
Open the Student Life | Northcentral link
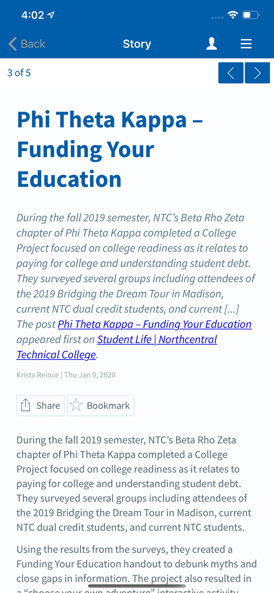coord(157,339)
